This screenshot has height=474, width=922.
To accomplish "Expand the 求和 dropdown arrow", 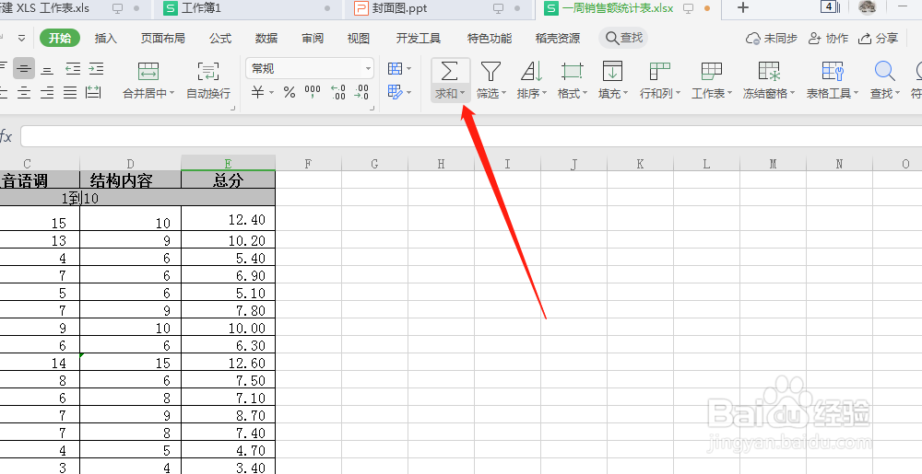I will (x=464, y=93).
